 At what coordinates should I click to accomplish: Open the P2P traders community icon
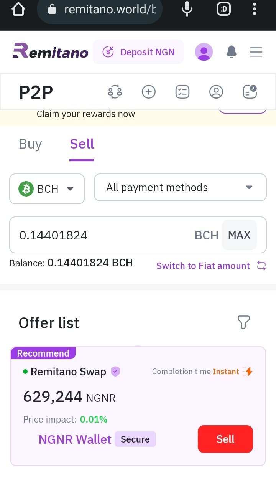115,92
